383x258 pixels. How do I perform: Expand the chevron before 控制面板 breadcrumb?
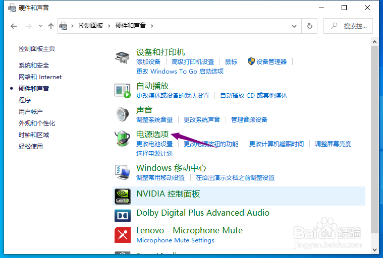(x=72, y=26)
